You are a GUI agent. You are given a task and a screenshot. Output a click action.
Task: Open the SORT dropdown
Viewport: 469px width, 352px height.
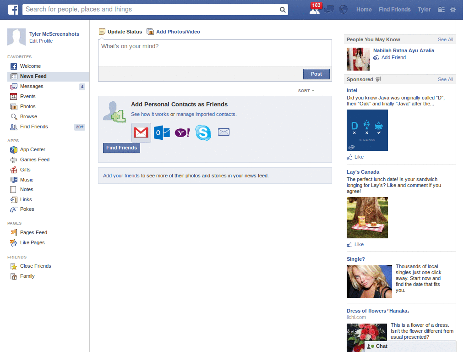pos(306,91)
